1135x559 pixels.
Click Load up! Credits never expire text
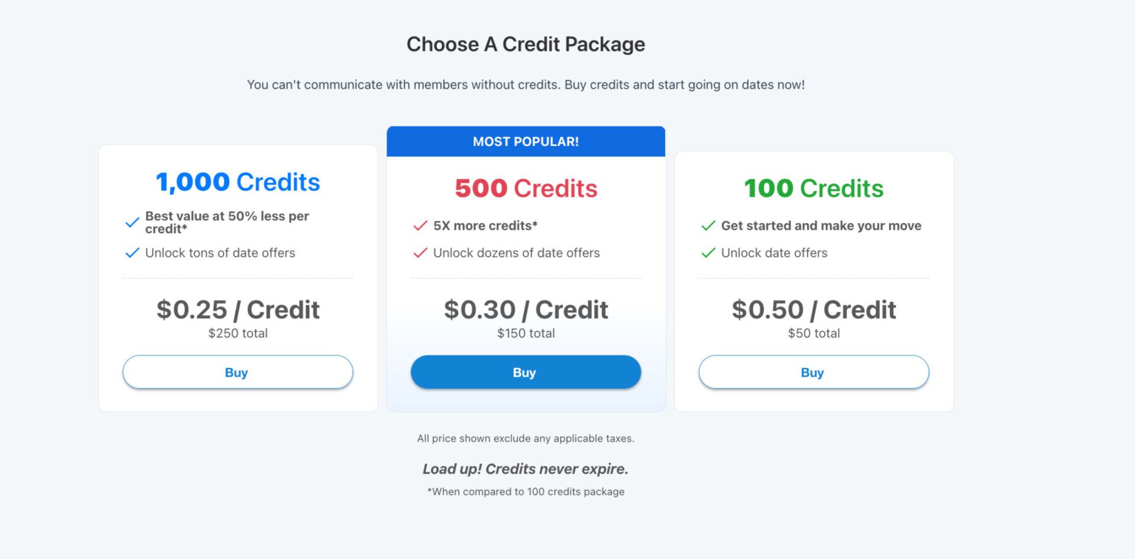tap(526, 469)
